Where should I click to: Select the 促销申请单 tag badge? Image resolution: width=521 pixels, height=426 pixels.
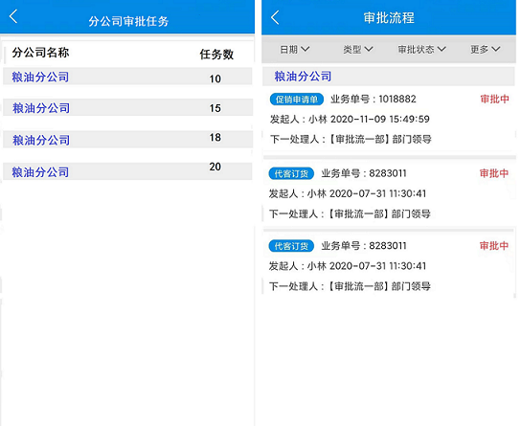tap(296, 100)
